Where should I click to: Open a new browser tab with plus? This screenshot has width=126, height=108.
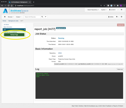(x=34, y=2)
